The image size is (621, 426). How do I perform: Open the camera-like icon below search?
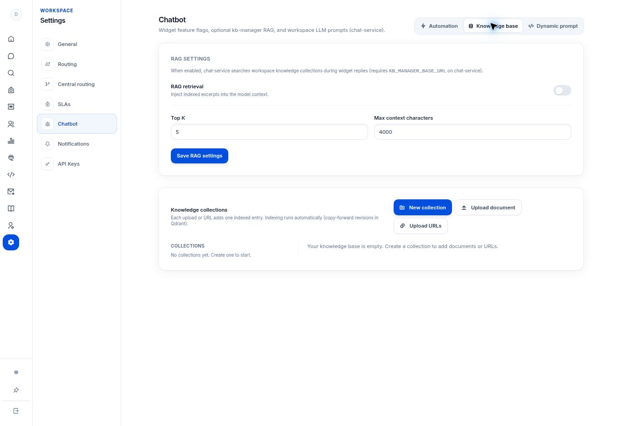tap(11, 90)
